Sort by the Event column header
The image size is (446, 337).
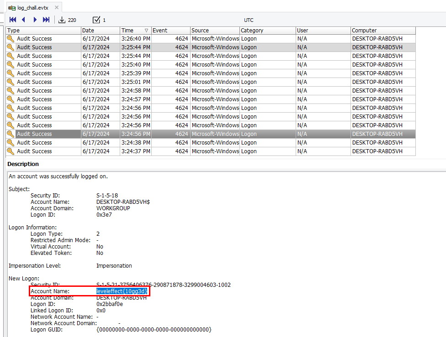pyautogui.click(x=170, y=31)
